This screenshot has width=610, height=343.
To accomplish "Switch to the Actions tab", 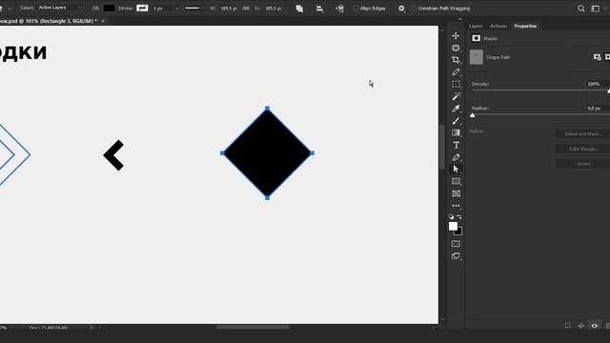I will [x=498, y=26].
